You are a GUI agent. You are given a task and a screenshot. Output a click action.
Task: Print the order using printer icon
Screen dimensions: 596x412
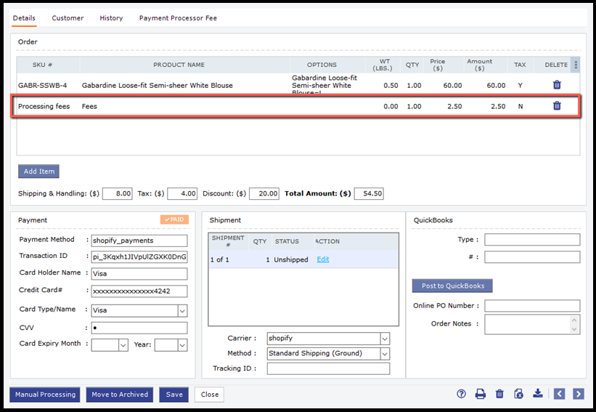pos(480,394)
